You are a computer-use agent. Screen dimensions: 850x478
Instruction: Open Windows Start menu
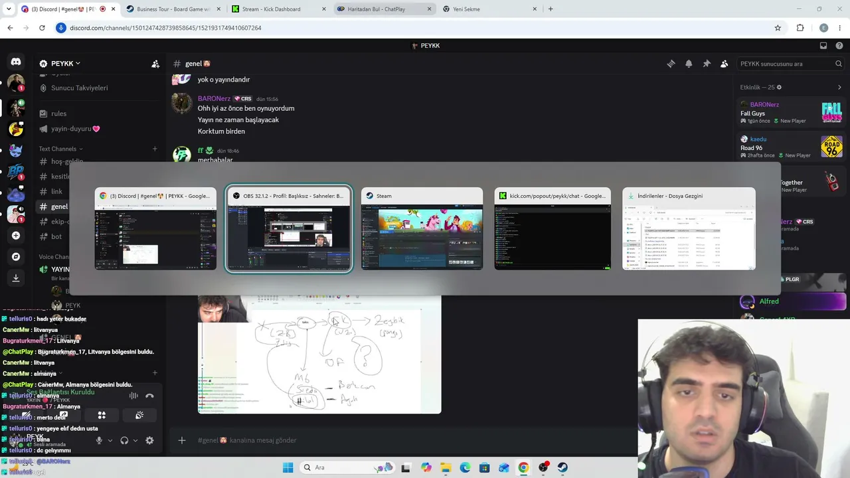(288, 467)
